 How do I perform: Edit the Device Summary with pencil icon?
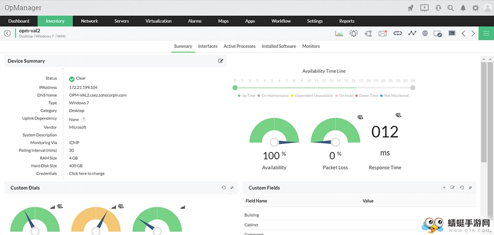coord(221,61)
